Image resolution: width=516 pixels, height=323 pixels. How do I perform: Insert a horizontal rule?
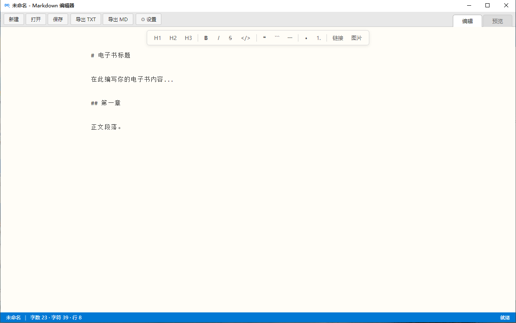(290, 38)
